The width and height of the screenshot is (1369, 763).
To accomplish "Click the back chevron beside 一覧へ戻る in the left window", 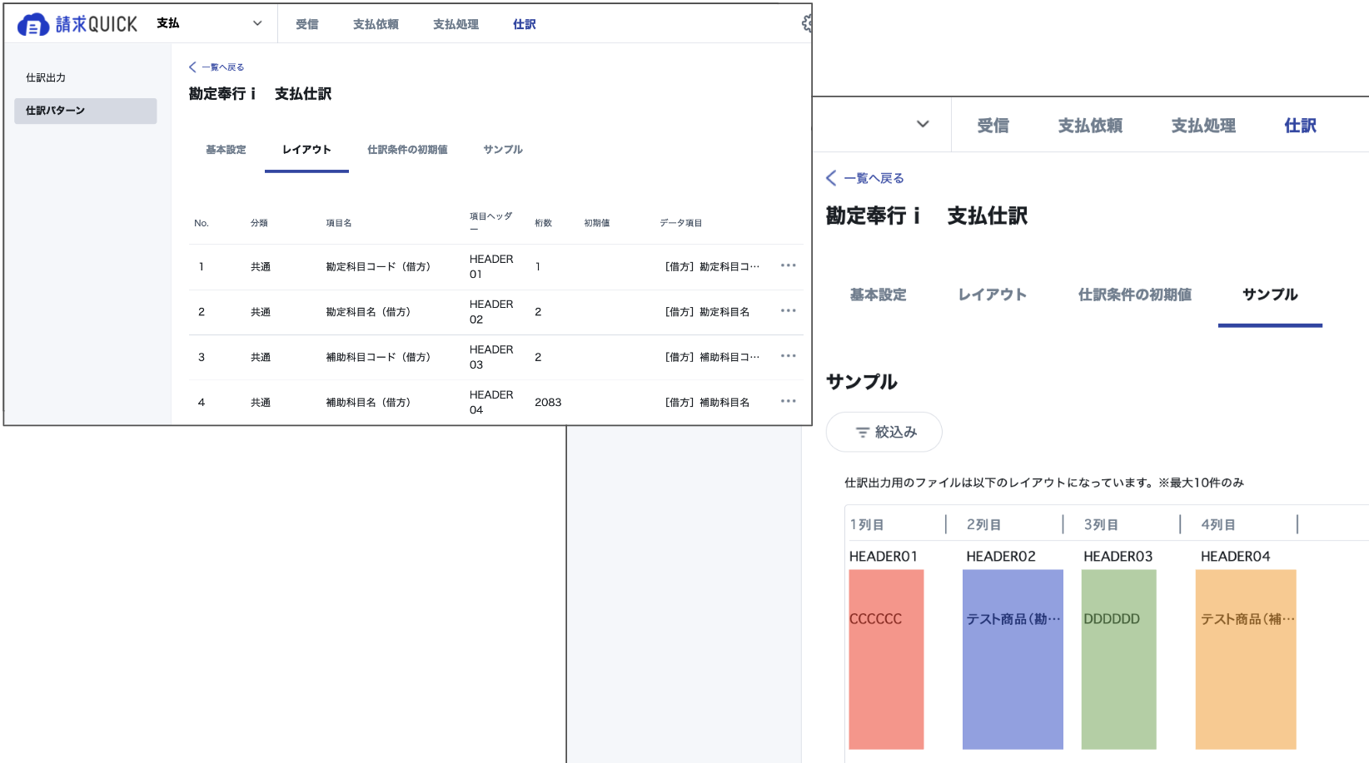I will [x=192, y=67].
